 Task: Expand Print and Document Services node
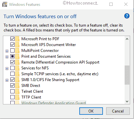pyautogui.click(x=7, y=57)
